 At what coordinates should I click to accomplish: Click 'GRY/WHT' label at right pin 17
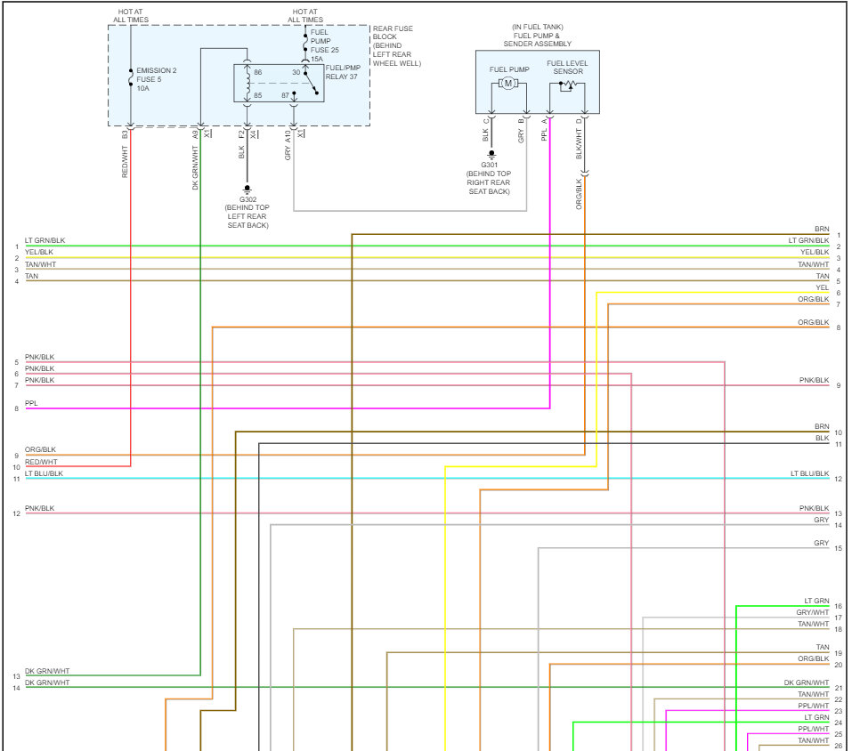click(x=813, y=612)
